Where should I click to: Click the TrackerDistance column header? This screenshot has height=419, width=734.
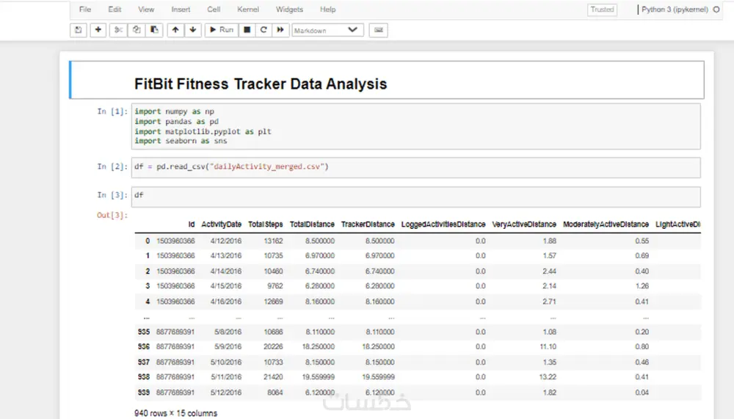368,225
